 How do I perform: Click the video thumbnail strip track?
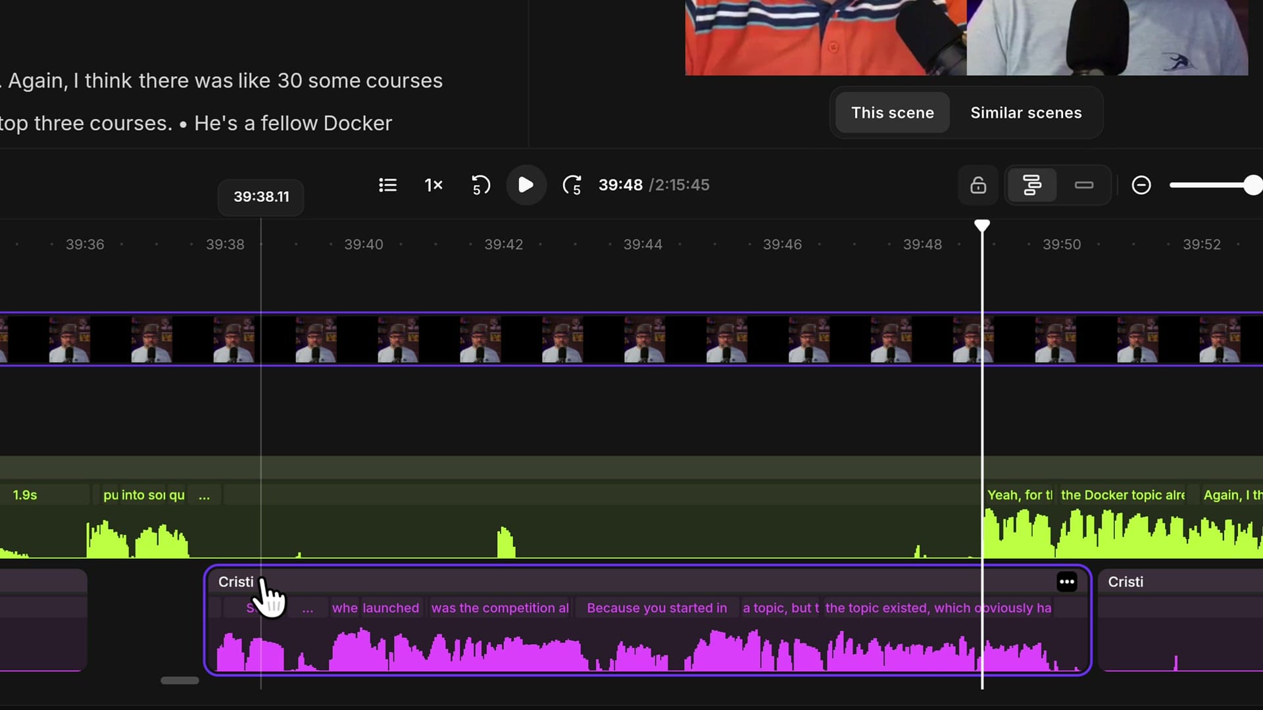[x=631, y=339]
